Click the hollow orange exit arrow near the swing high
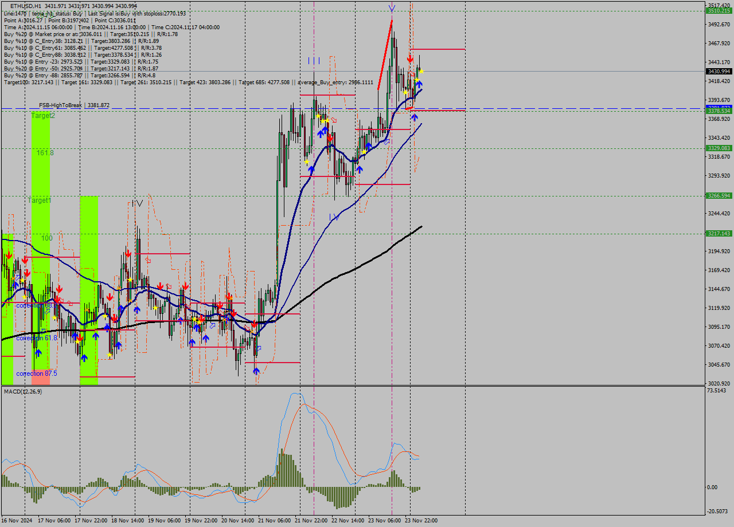The image size is (734, 527). coord(413,73)
